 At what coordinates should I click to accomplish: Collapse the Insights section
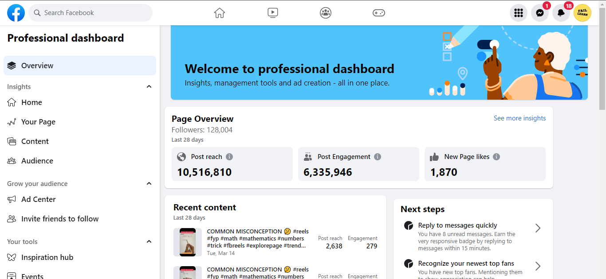[149, 87]
